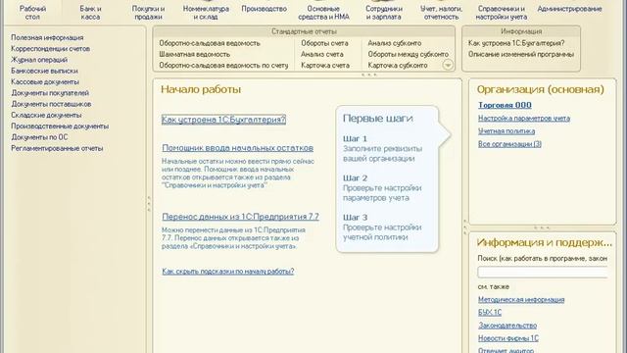
Task: Open Полезная информация in left panel
Action: coord(47,37)
